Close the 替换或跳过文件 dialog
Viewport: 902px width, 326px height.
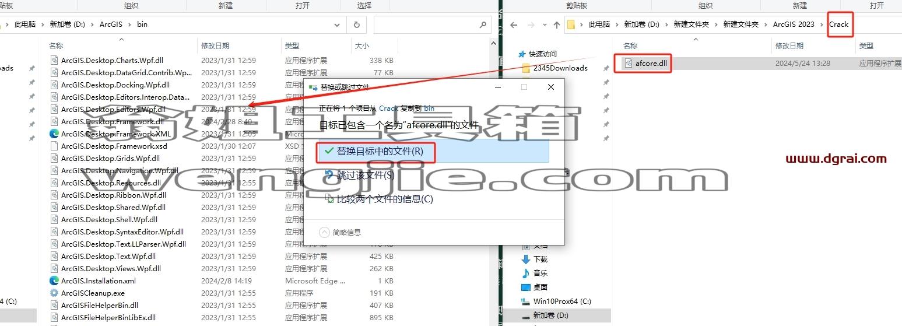pyautogui.click(x=551, y=87)
